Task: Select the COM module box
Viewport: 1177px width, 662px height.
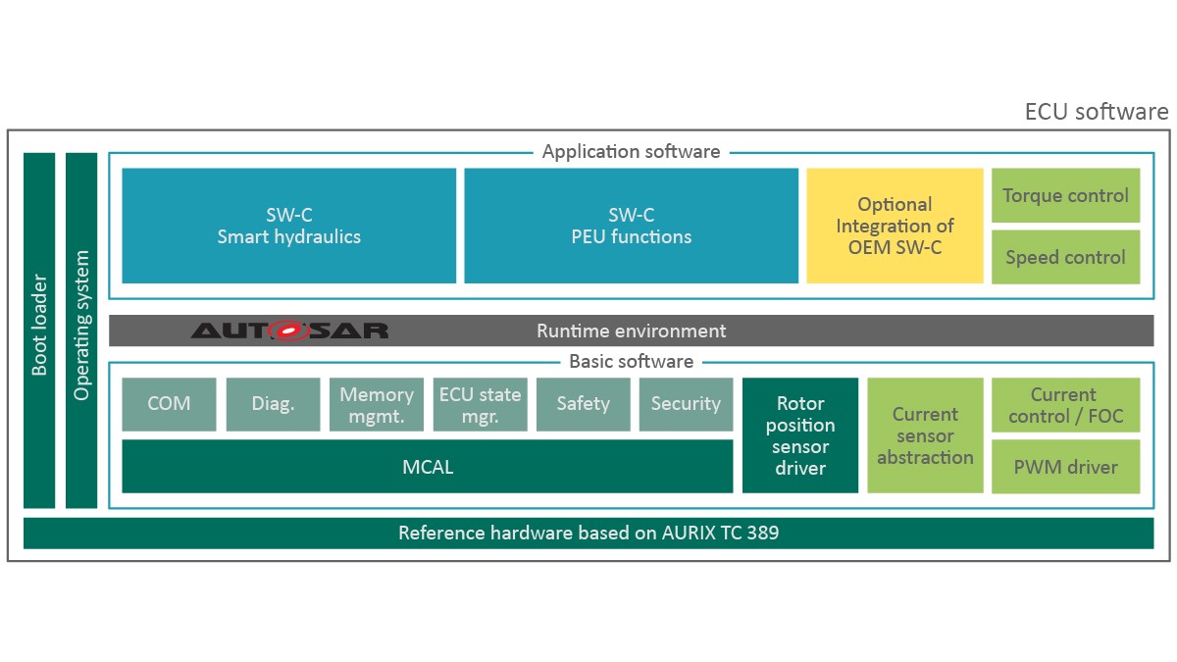Action: coord(170,404)
